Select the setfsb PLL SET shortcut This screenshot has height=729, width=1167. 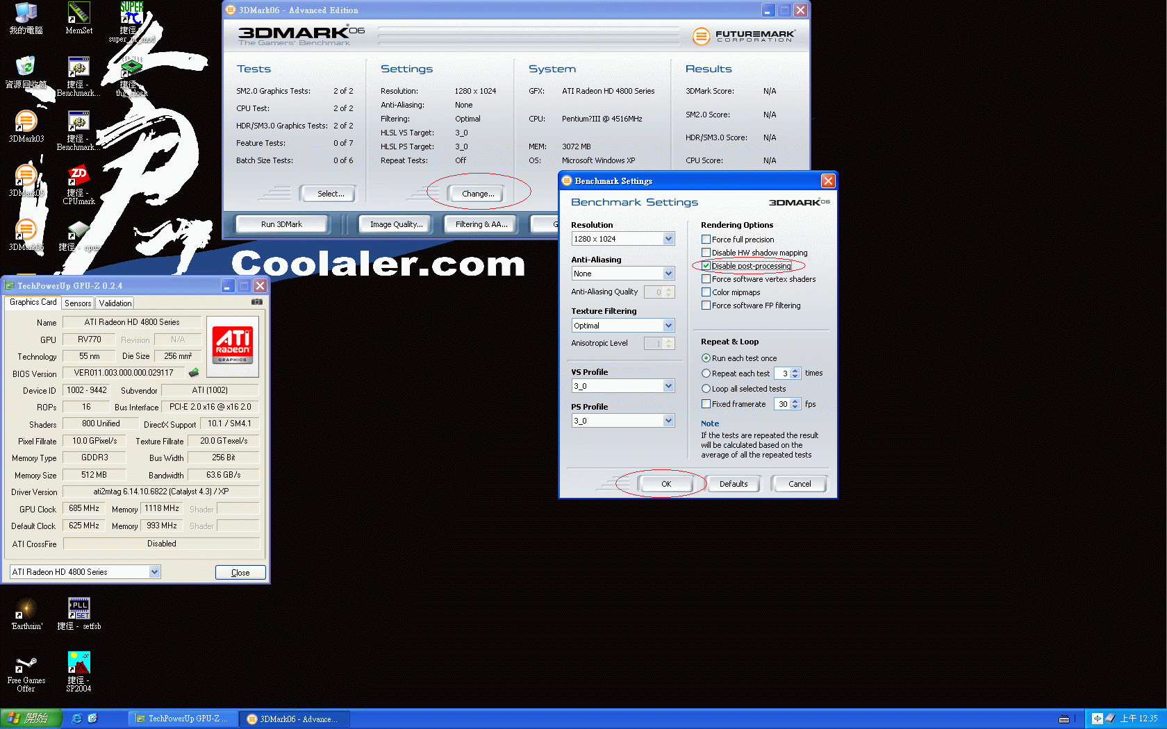pos(78,614)
